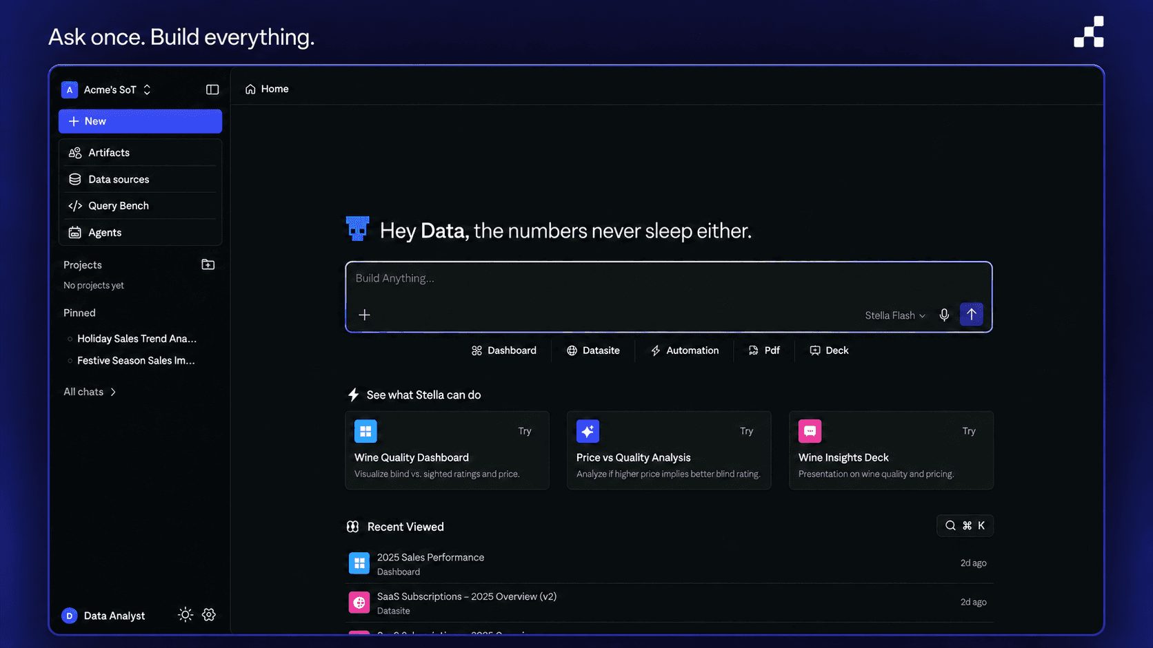The width and height of the screenshot is (1153, 648).
Task: Try the Wine Quality Dashboard example card
Action: [x=447, y=450]
